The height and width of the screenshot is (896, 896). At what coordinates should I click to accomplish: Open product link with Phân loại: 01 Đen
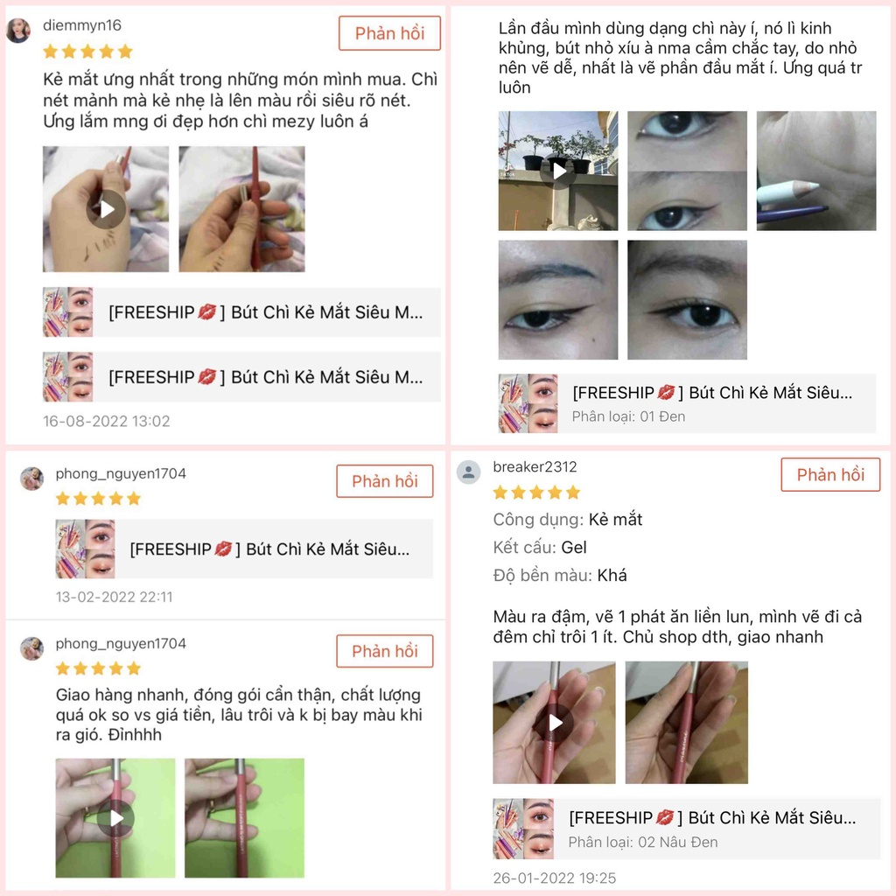[x=687, y=403]
